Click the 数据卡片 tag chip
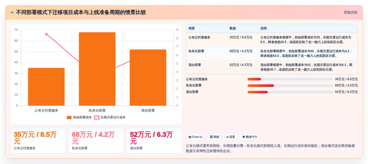The width and height of the screenshot is (368, 164). pyautogui.click(x=250, y=137)
